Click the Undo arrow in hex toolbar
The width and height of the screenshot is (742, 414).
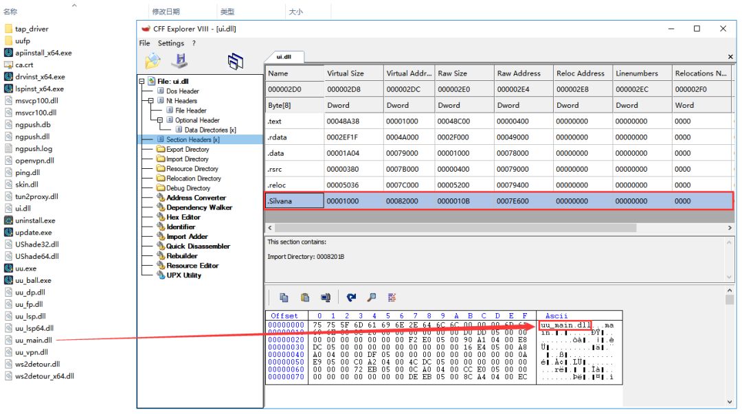pos(351,297)
